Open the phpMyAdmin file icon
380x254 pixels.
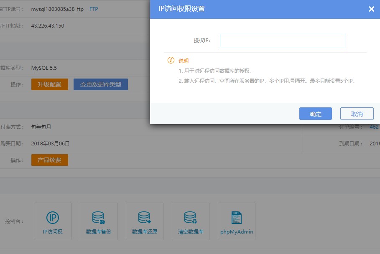[x=236, y=218]
